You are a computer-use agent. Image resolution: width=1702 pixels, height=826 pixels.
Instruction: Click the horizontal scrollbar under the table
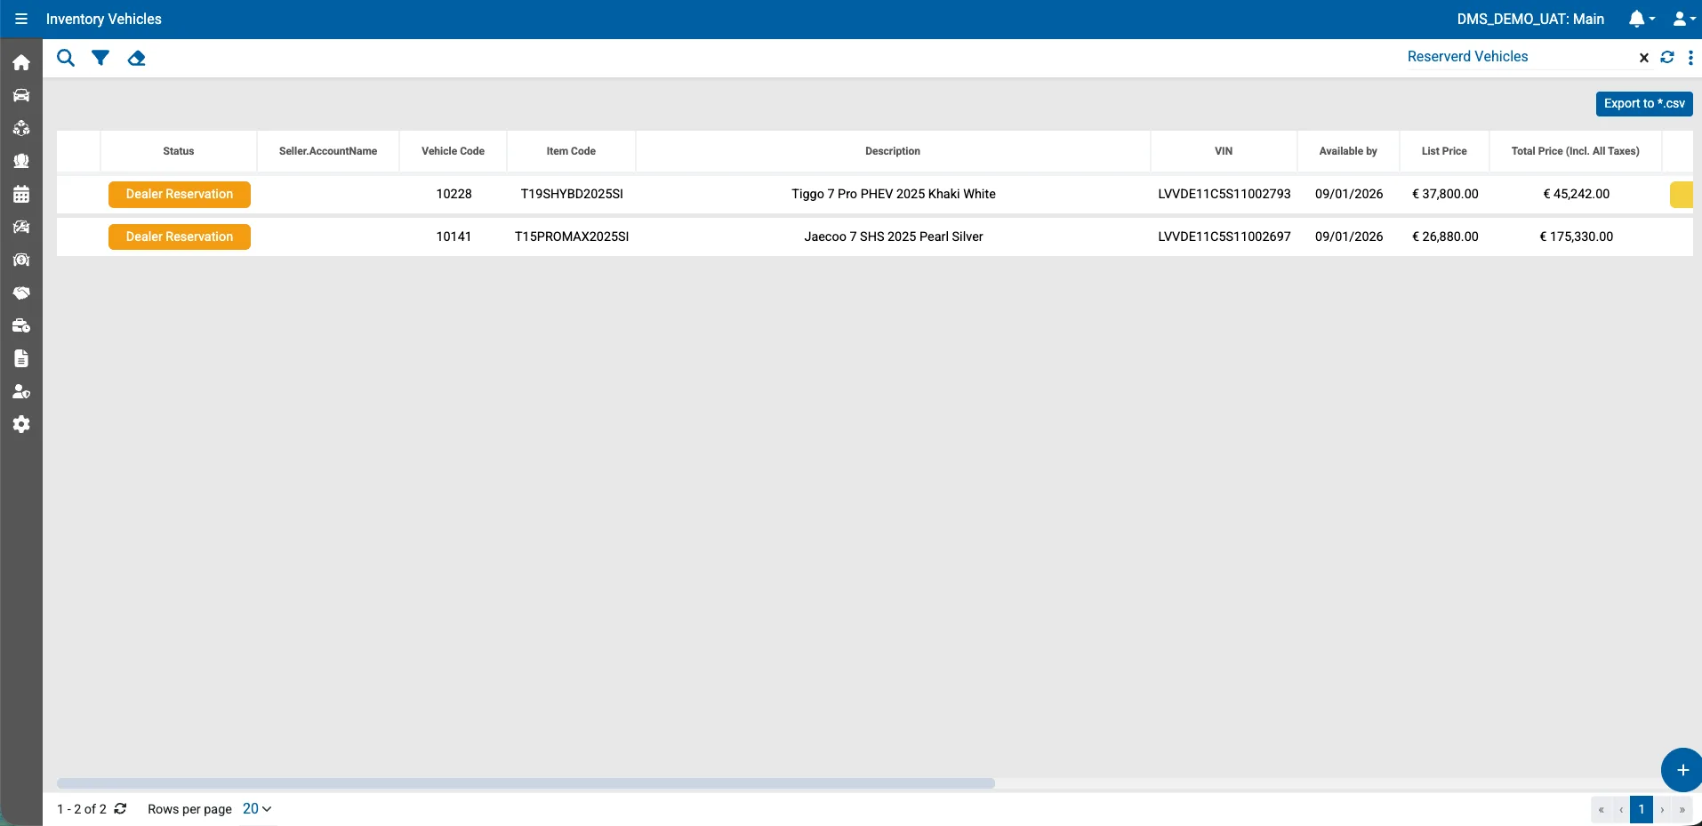[x=526, y=783]
